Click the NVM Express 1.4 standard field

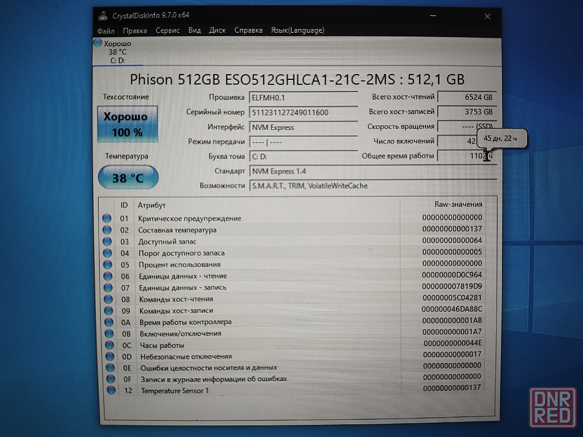point(373,171)
